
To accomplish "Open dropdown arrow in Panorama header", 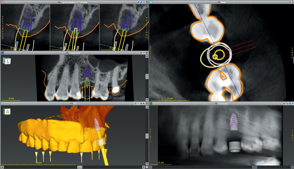I will pyautogui.click(x=293, y=103).
